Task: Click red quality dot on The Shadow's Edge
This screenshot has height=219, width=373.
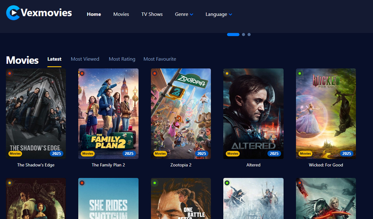Action: 10,73
